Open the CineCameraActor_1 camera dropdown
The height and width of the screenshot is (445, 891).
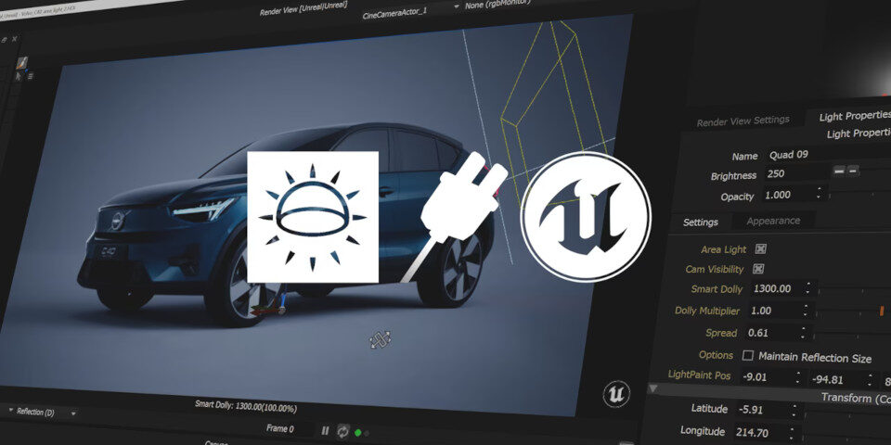point(410,7)
